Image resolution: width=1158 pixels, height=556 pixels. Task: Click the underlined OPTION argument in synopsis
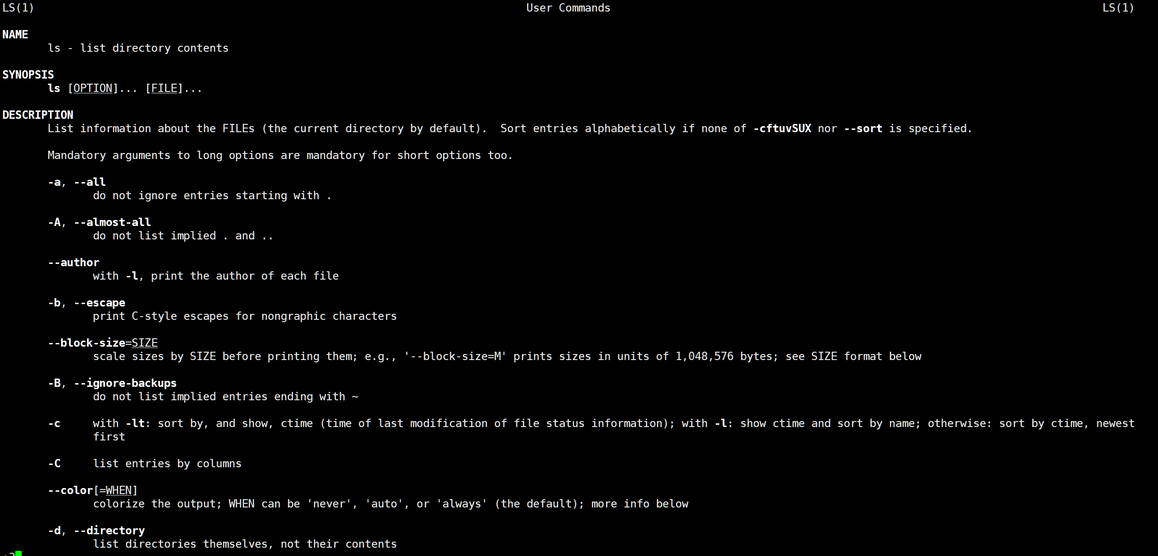pyautogui.click(x=93, y=88)
